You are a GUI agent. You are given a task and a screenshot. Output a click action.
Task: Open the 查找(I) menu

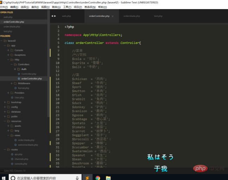(35, 7)
